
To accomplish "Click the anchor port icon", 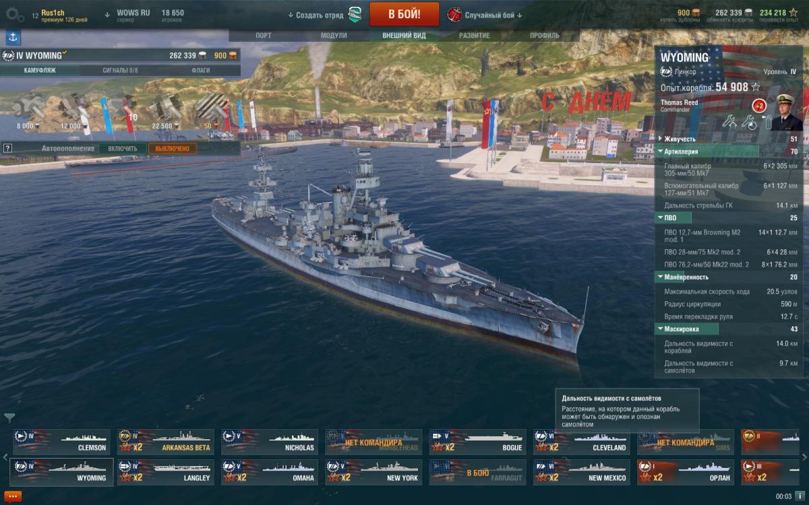I will pos(13,38).
